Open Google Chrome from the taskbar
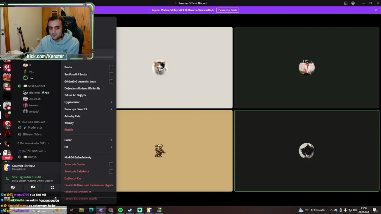Screen dimensions: 381x214 coord(111,210)
